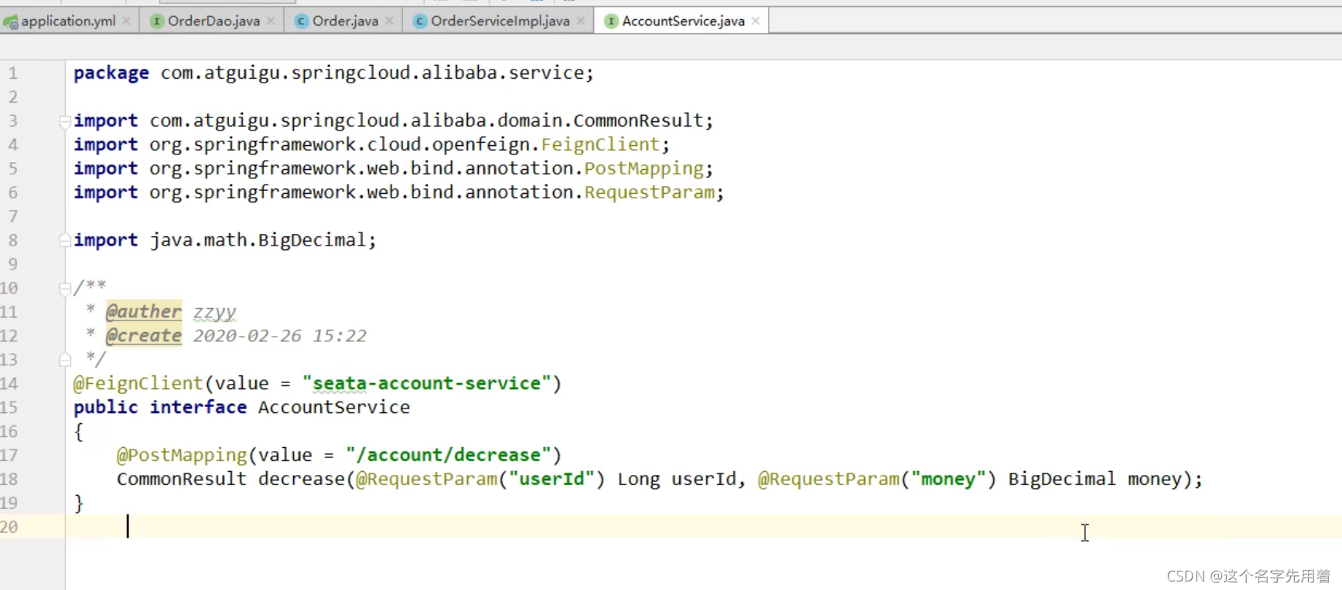Click the "seata-account-service" string

click(426, 383)
